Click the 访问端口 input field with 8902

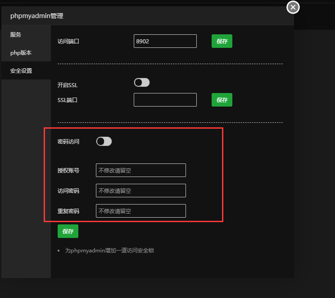coord(165,41)
